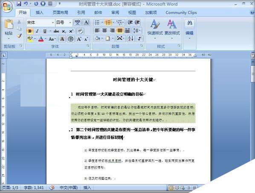Image resolution: width=255 pixels, height=193 pixels.
Task: Save the document from quick access toolbar
Action: point(19,4)
